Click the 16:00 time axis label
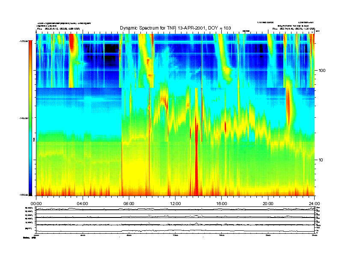This screenshot has height=262, width=339. point(222,204)
